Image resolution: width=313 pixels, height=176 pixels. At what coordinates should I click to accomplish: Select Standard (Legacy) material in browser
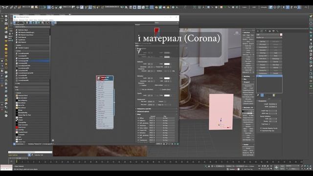(23, 48)
